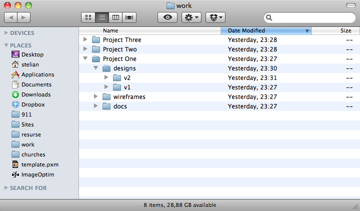Select the Project Two row

(x=219, y=49)
